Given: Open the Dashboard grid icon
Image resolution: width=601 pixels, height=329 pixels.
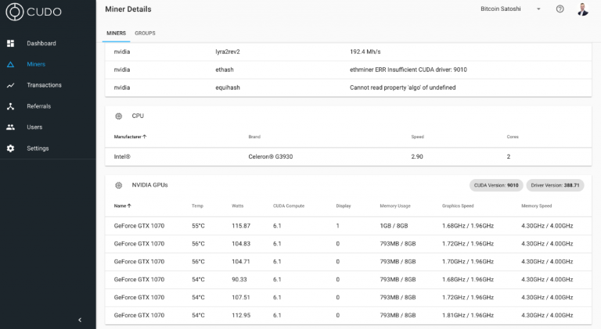Looking at the screenshot, I should (11, 44).
